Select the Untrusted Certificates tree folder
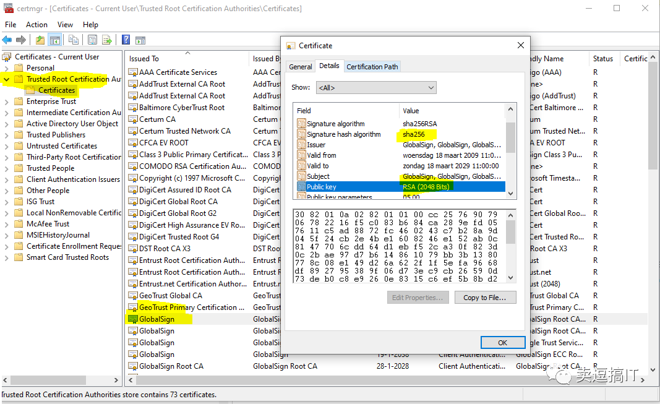 (61, 146)
